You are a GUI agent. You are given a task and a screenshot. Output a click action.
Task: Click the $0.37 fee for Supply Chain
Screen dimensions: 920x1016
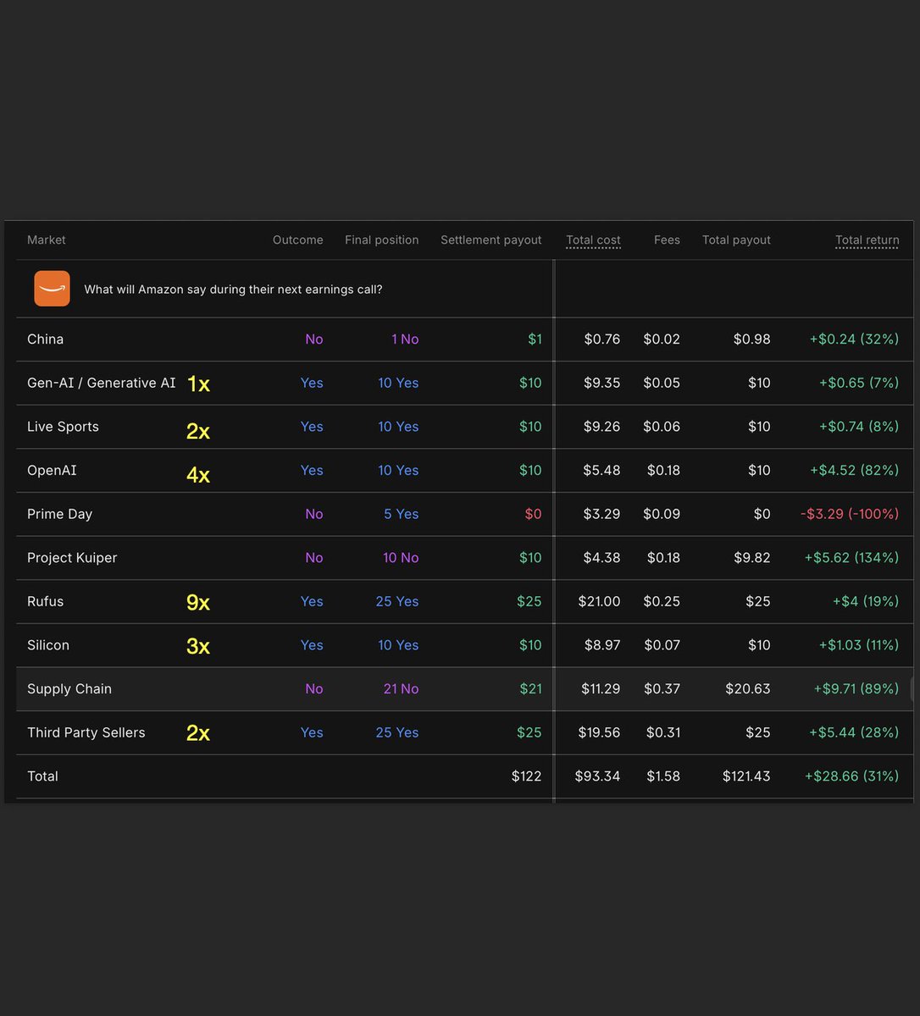pyautogui.click(x=662, y=689)
